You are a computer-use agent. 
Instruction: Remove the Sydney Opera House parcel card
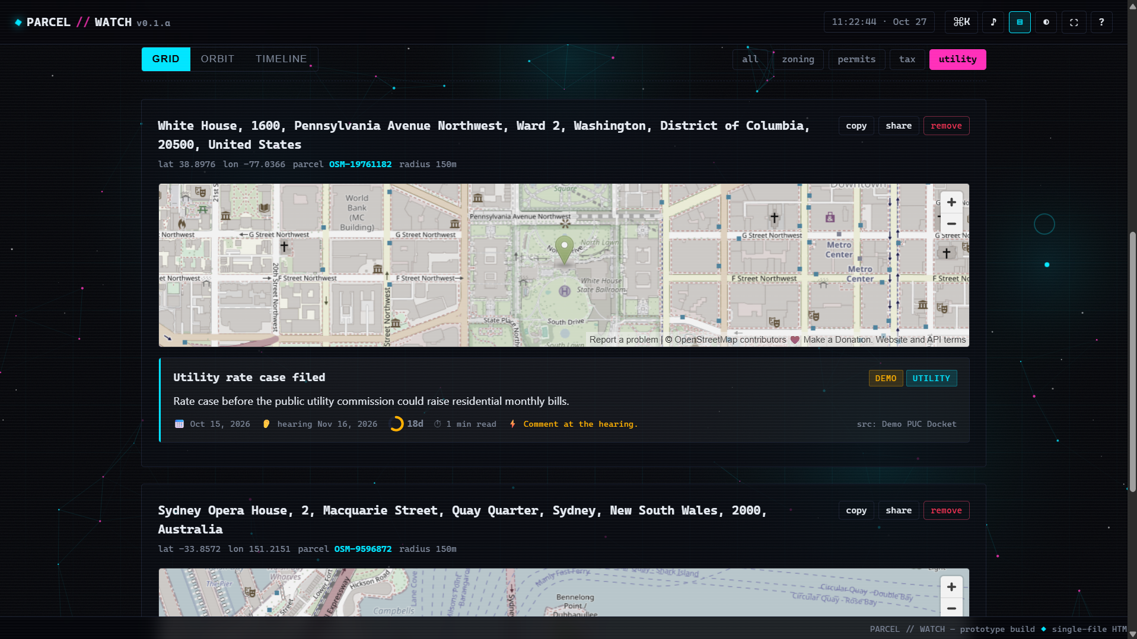click(946, 510)
